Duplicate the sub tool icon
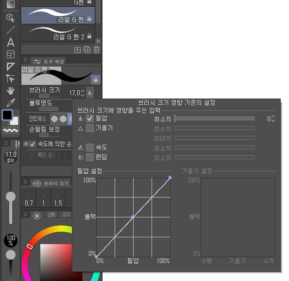The image size is (289, 281). coord(87,50)
